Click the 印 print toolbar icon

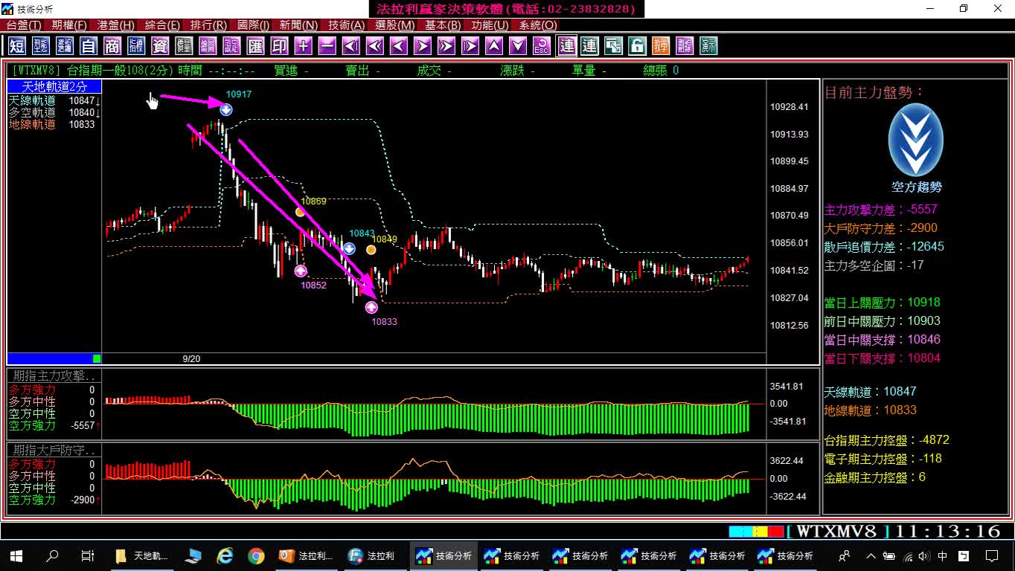(x=279, y=46)
